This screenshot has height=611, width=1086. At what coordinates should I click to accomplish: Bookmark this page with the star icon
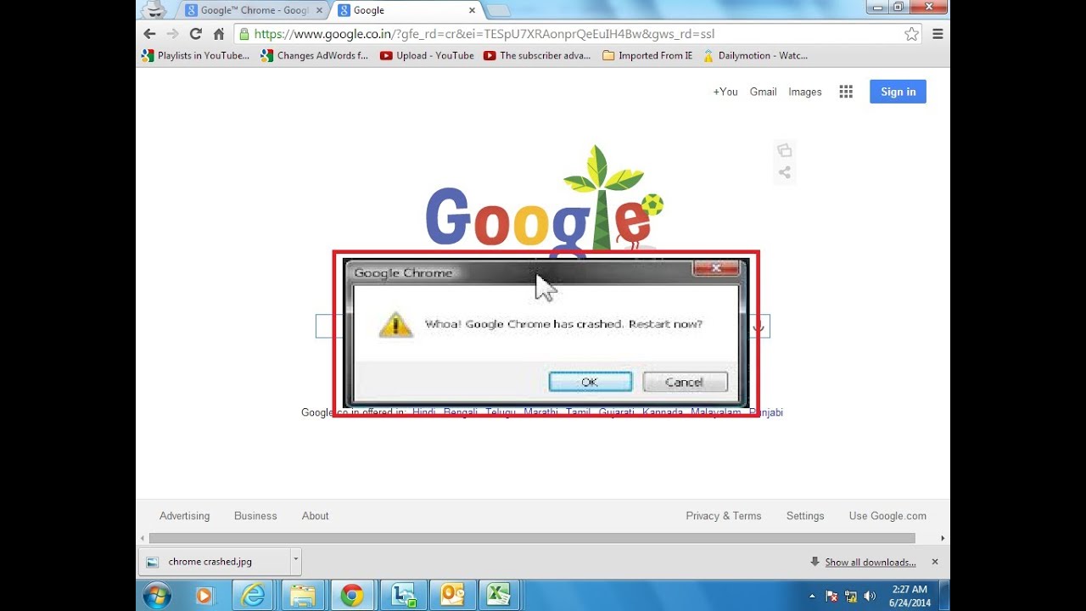point(911,34)
